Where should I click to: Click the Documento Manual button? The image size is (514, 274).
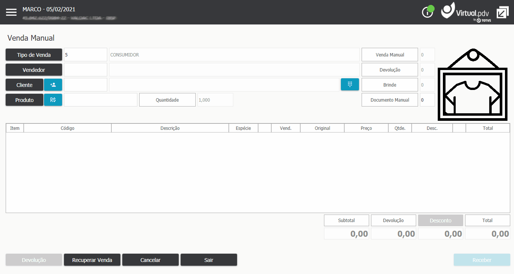[390, 100]
